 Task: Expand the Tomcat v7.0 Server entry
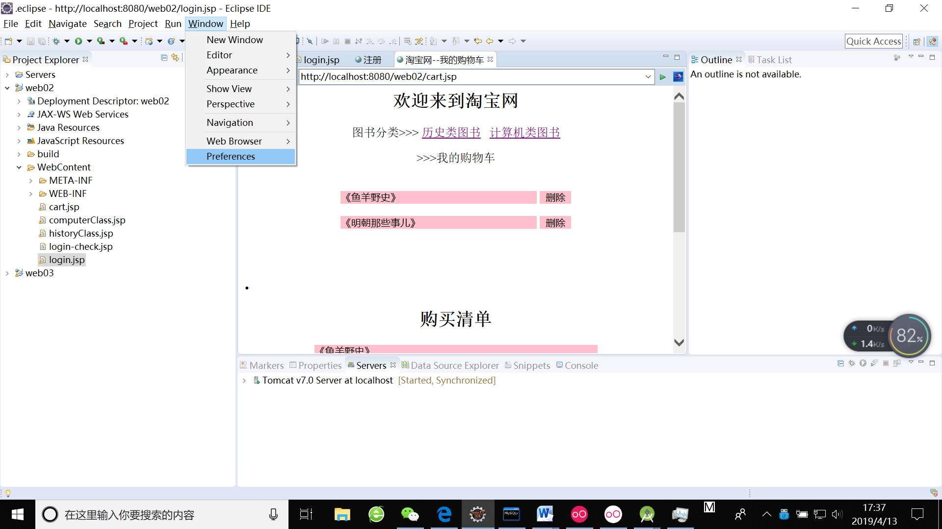tap(244, 381)
